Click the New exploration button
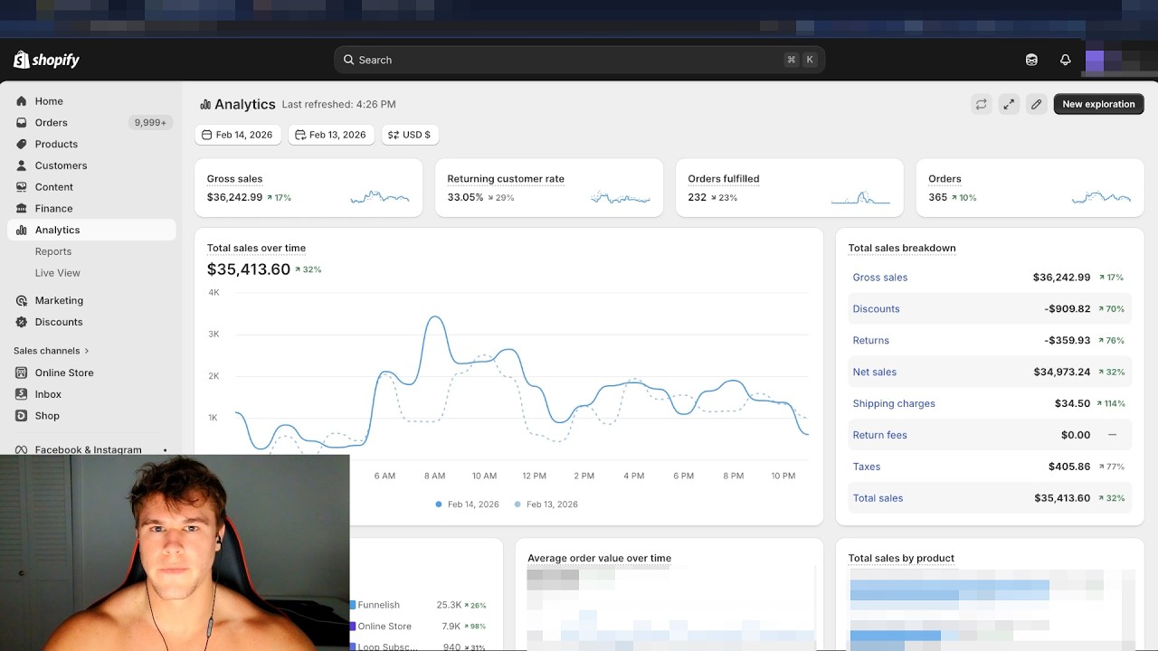This screenshot has width=1158, height=651. (1098, 104)
